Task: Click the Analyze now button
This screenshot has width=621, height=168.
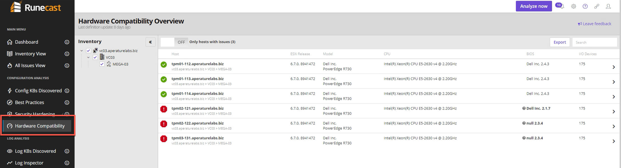Action: pyautogui.click(x=534, y=6)
